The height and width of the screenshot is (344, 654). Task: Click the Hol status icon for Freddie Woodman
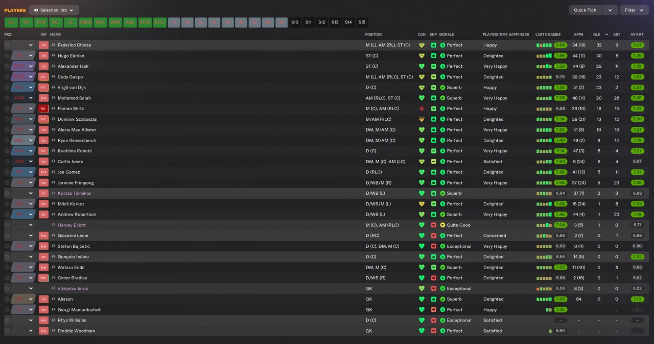pos(43,331)
